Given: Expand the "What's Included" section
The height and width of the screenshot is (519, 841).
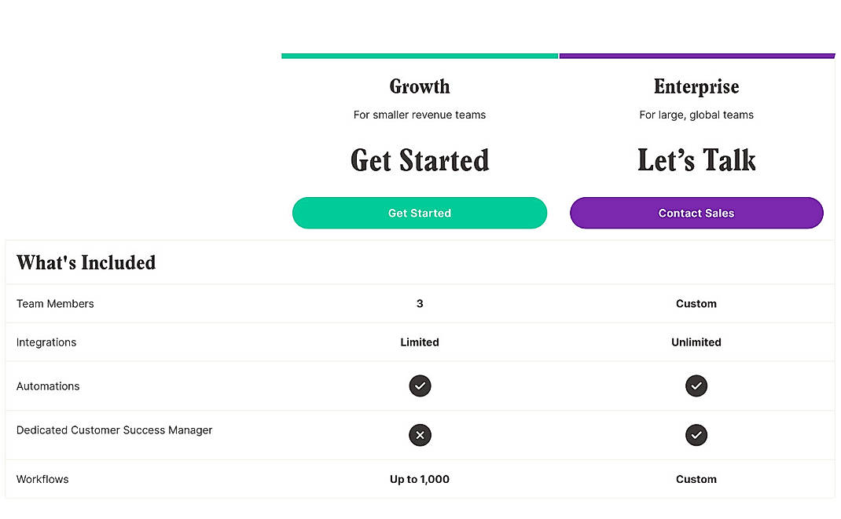Looking at the screenshot, I should pos(86,262).
